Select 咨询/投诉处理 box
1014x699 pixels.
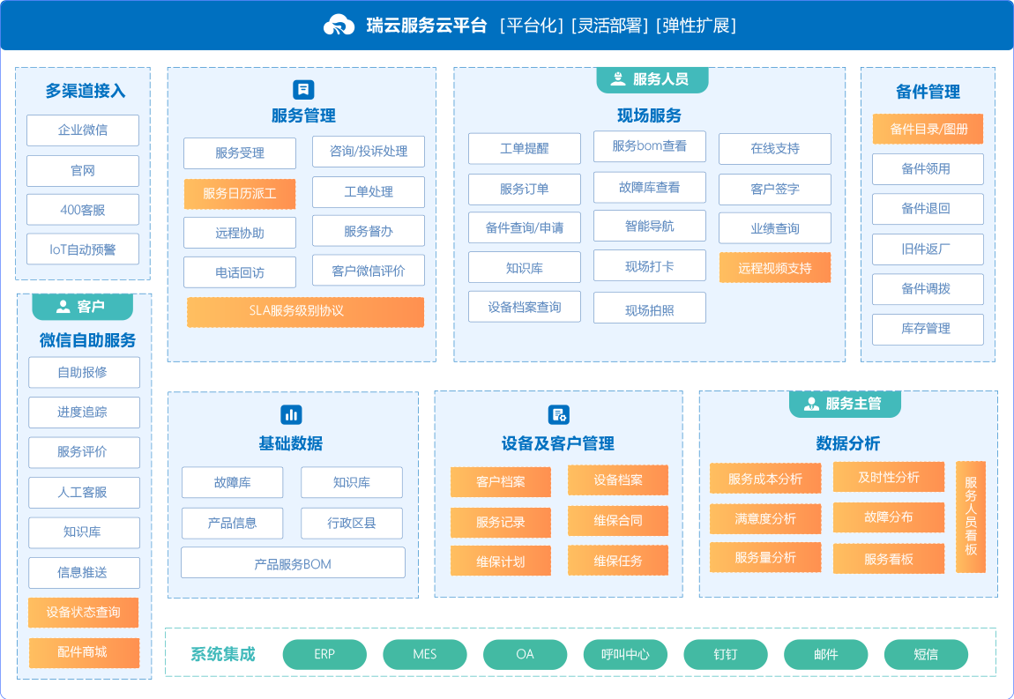coord(369,152)
